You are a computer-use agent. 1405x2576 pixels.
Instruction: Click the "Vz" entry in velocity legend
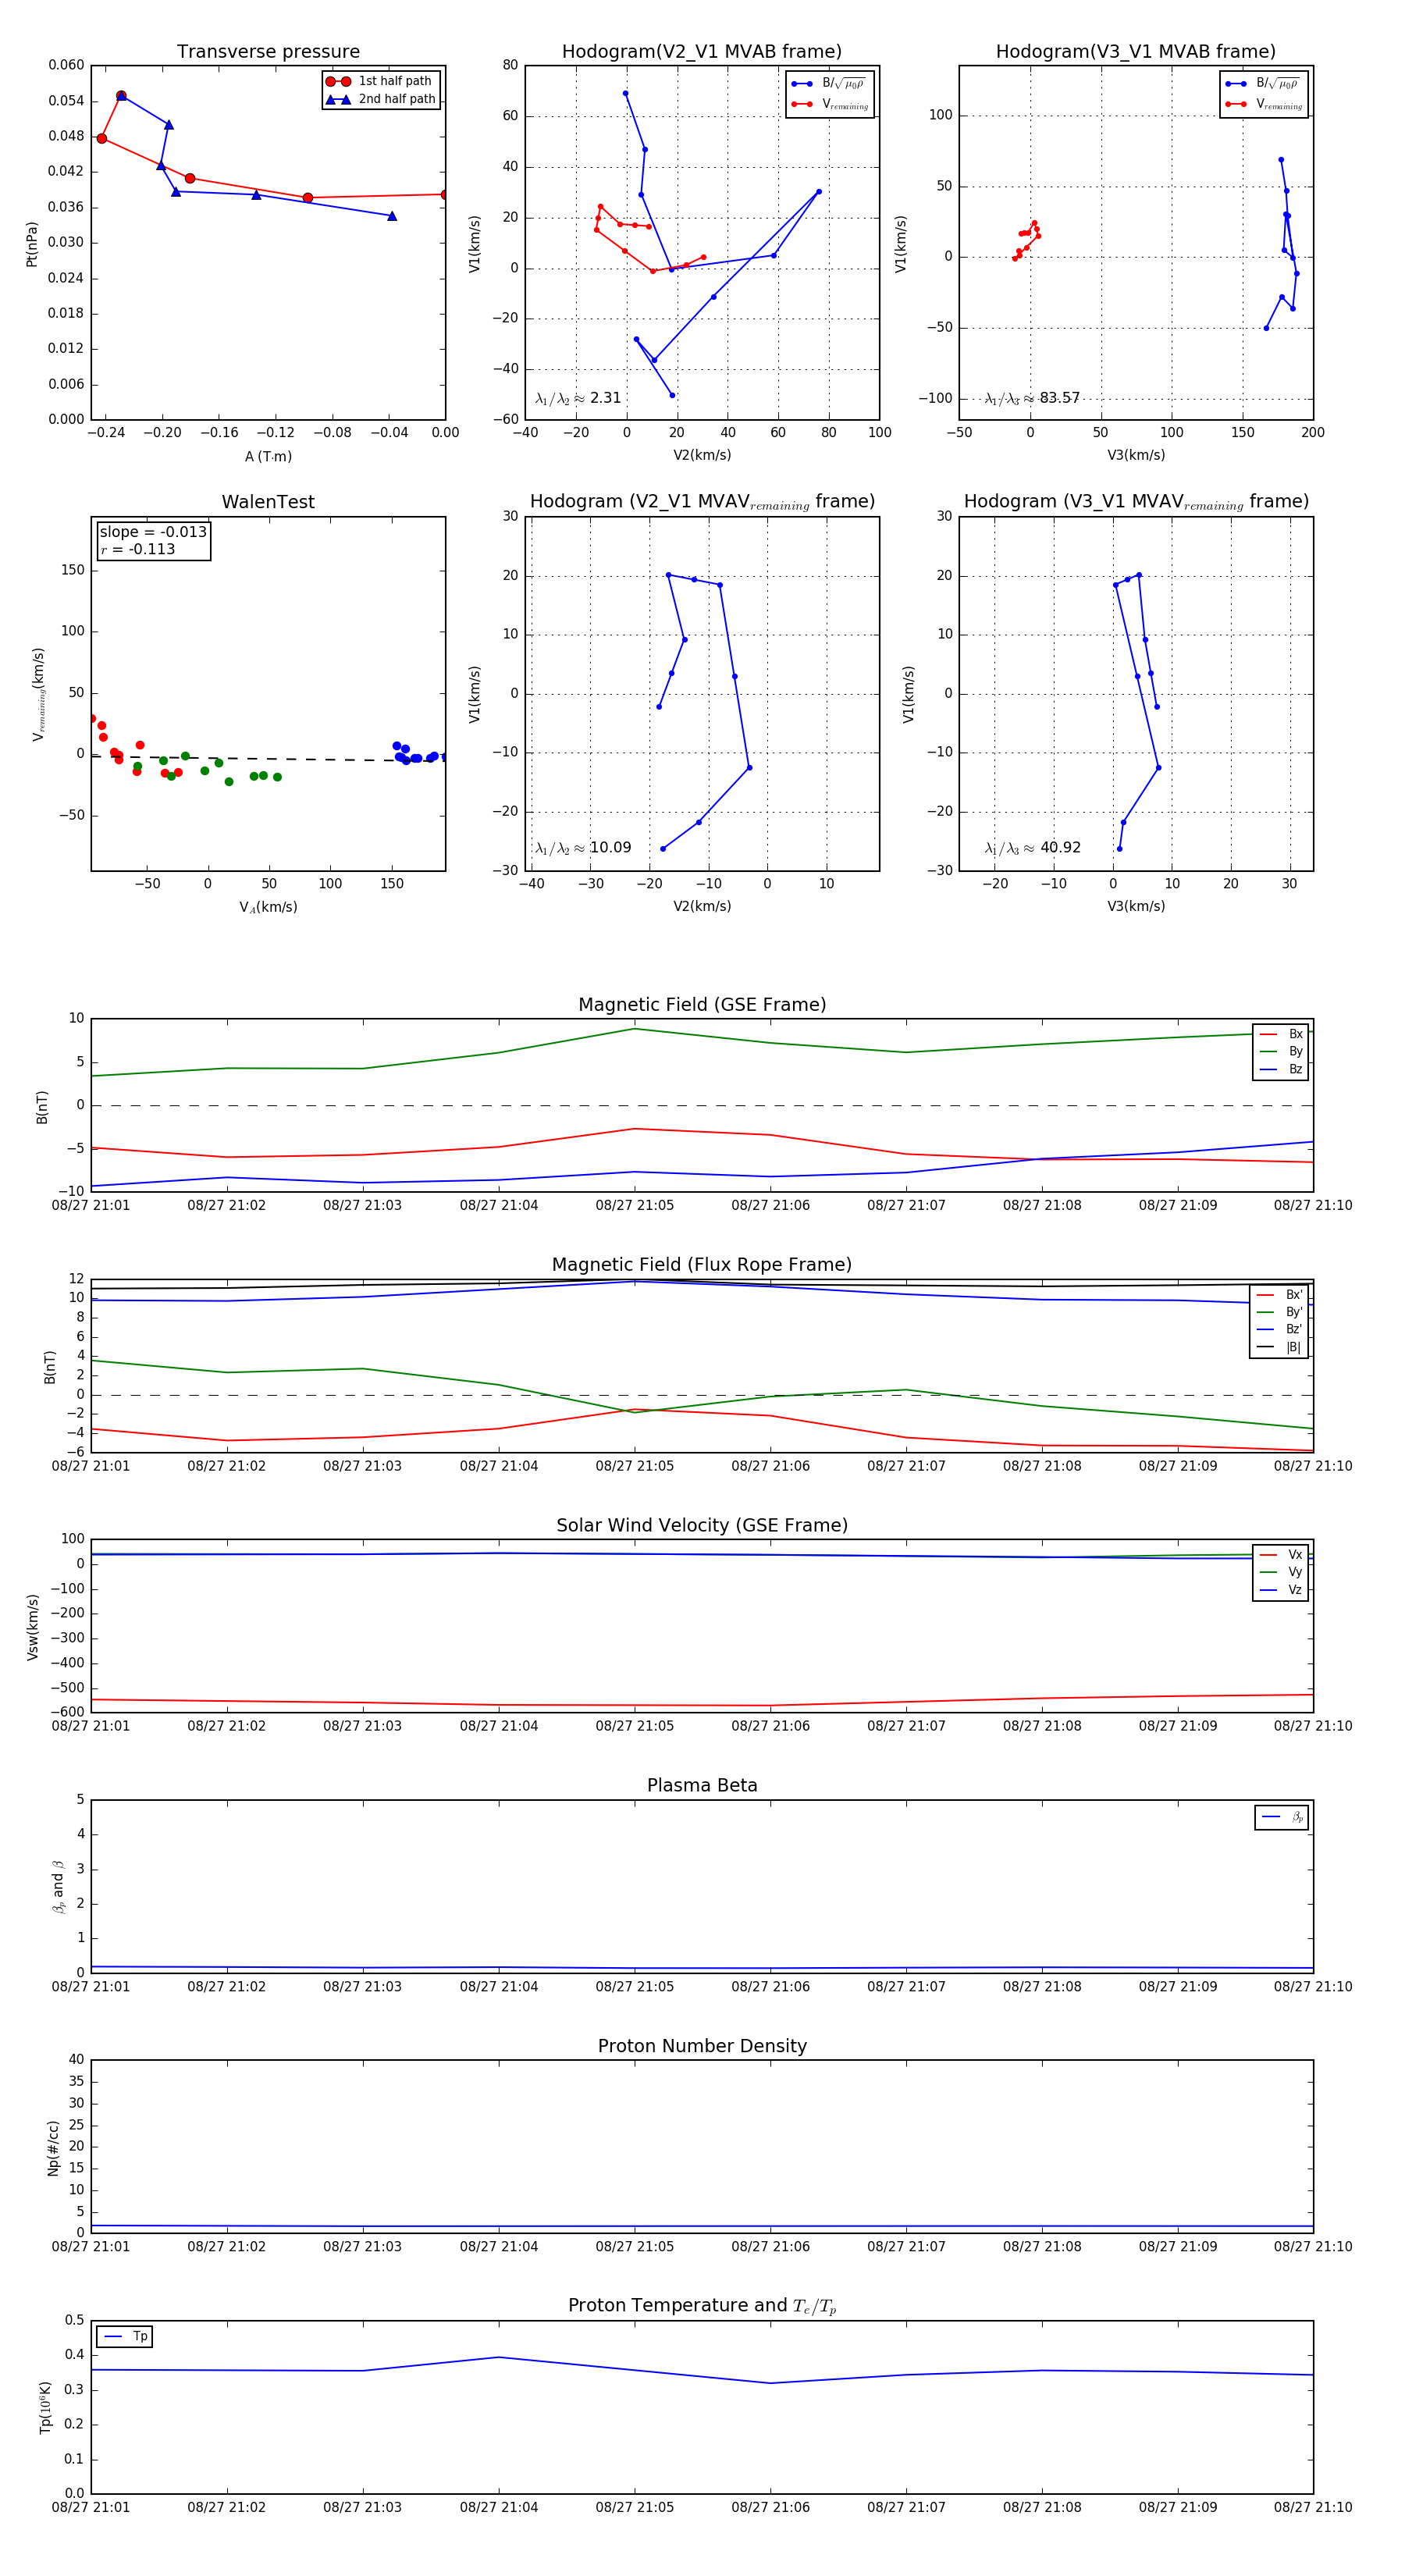1281,1590
